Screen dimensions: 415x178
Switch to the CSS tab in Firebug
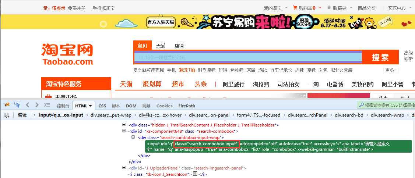click(102, 106)
